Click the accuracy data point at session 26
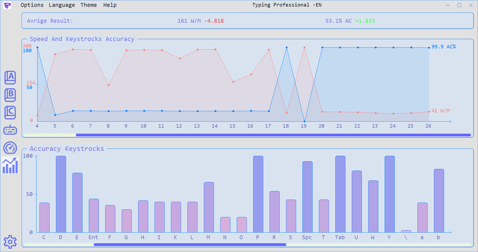 tap(429, 48)
